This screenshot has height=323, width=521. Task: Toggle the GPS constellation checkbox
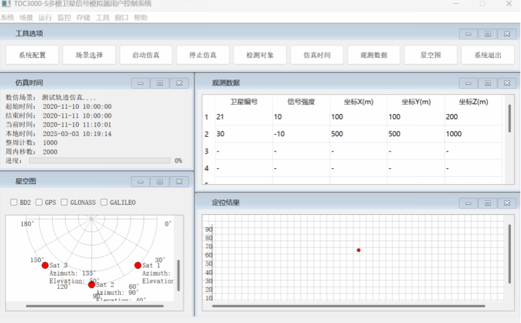[x=39, y=202]
